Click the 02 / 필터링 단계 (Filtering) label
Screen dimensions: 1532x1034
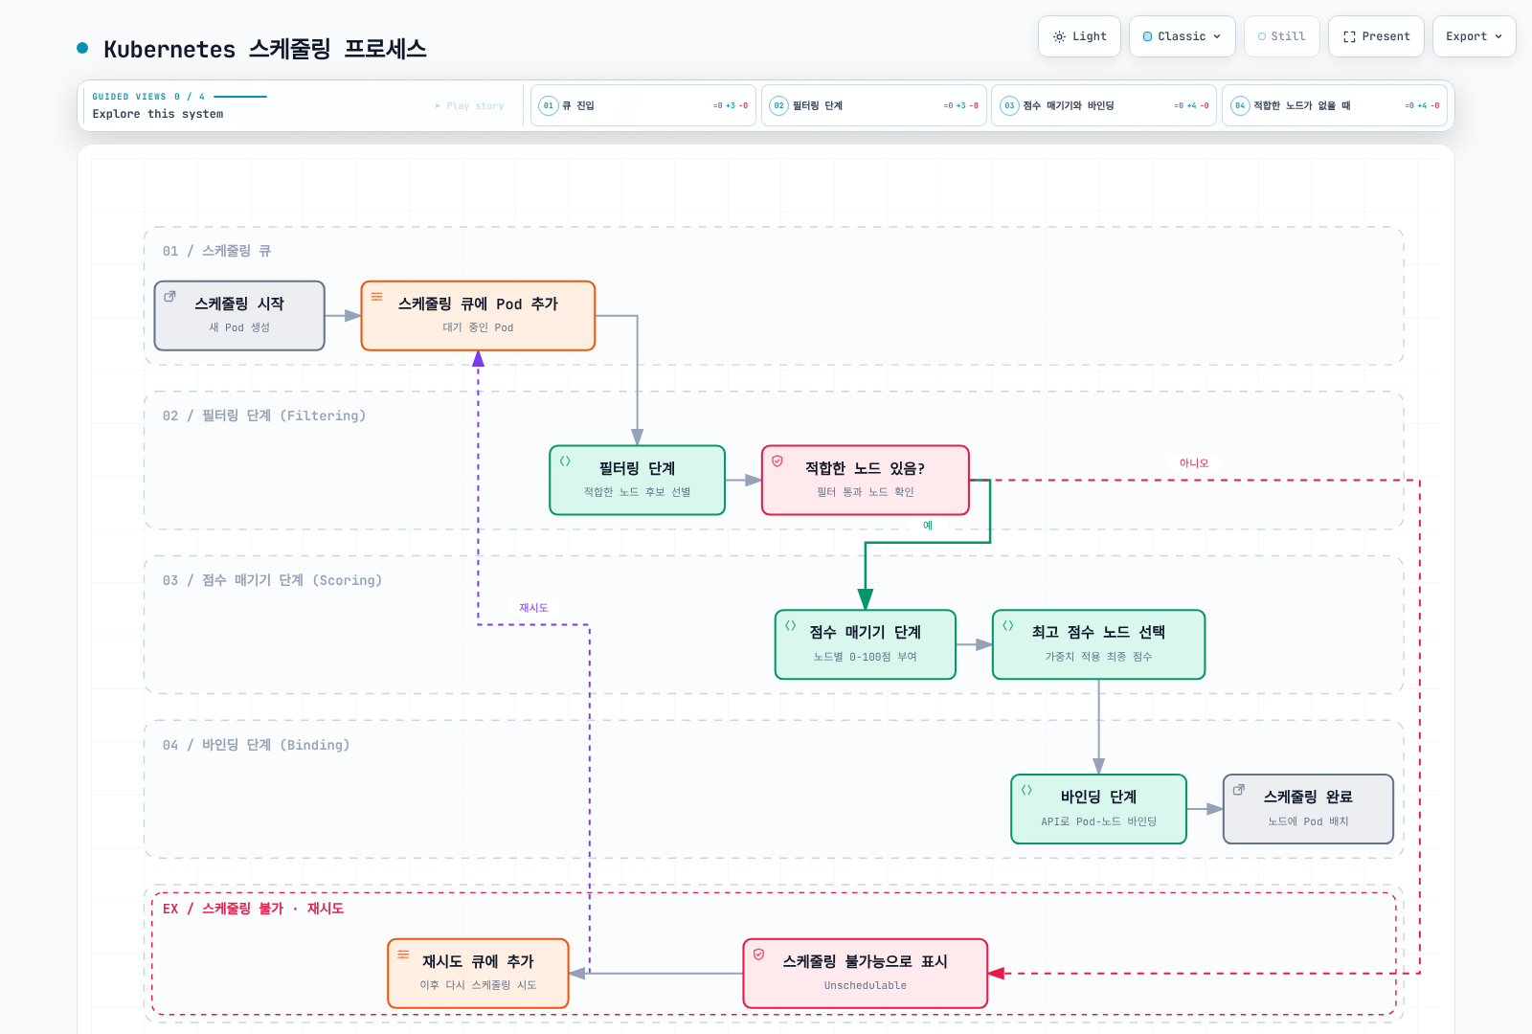click(x=264, y=416)
